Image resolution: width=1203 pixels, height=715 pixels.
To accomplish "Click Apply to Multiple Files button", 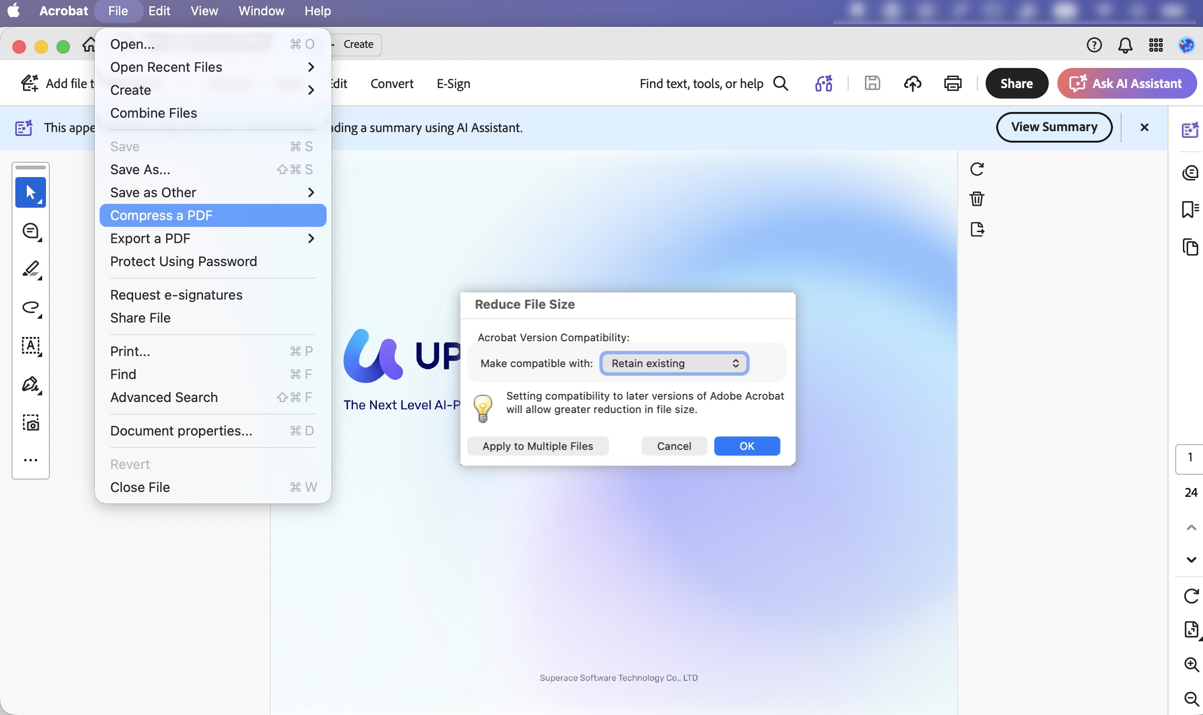I will pos(537,446).
